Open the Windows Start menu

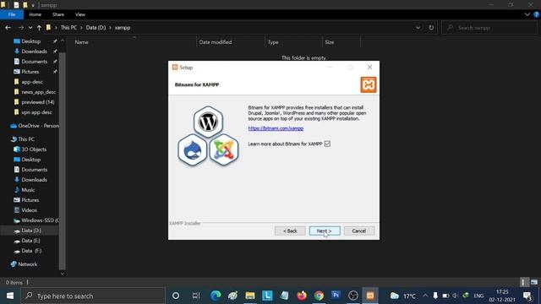[10, 296]
